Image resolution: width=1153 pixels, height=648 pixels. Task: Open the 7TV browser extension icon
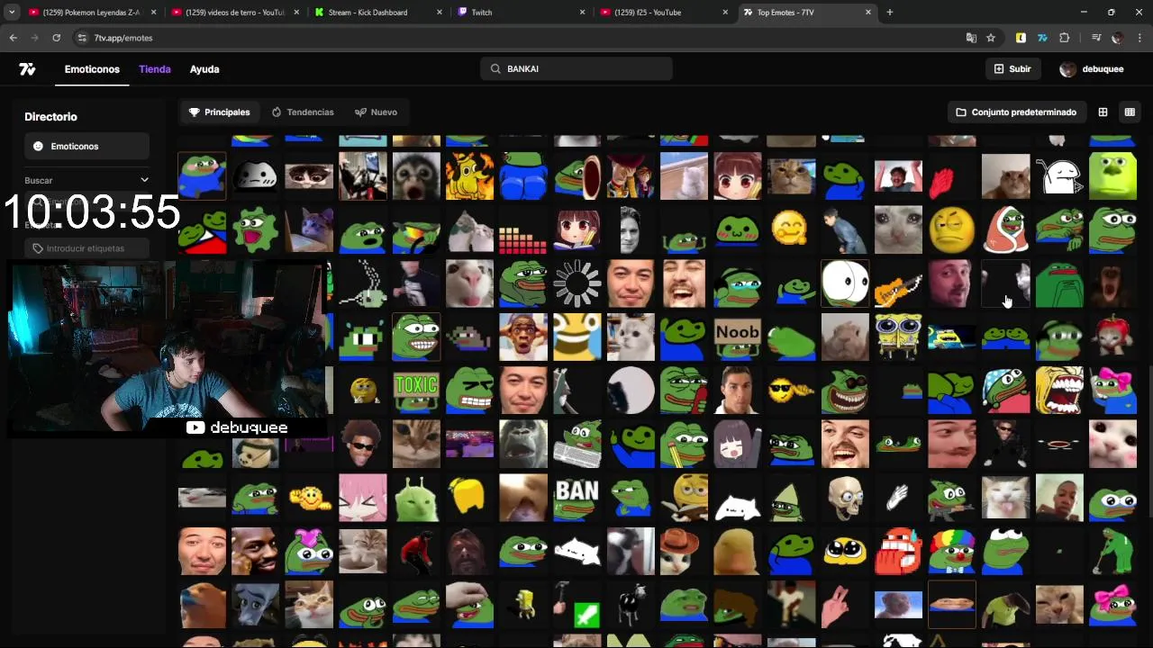click(1042, 38)
